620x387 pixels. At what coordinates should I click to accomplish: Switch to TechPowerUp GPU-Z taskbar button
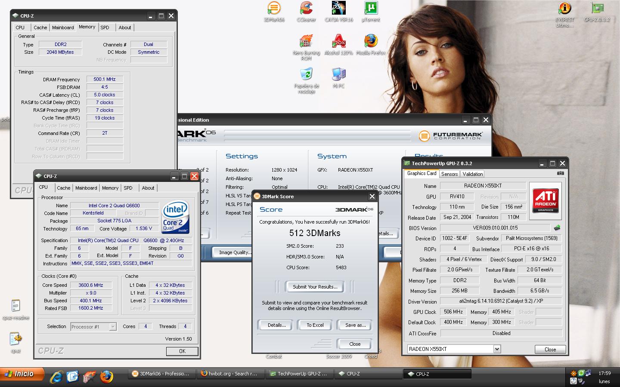(299, 374)
